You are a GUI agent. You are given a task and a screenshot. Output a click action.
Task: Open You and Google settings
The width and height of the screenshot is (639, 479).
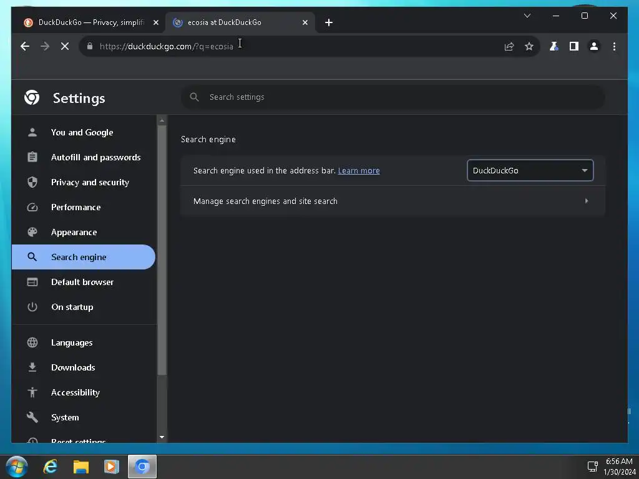(x=84, y=132)
